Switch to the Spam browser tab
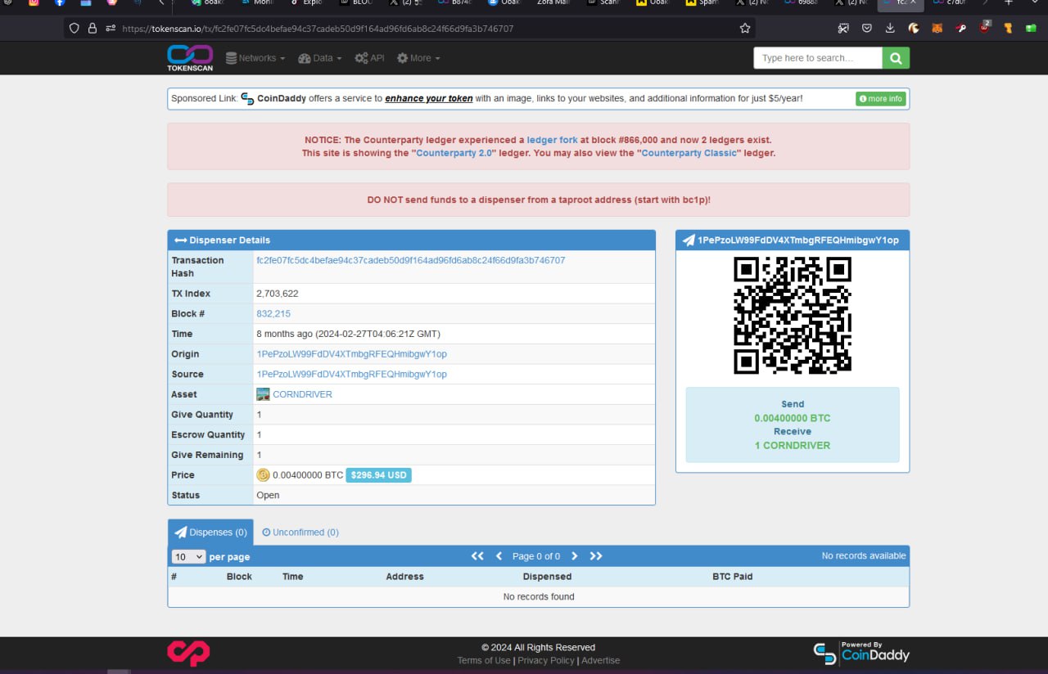This screenshot has width=1048, height=674. tap(701, 2)
